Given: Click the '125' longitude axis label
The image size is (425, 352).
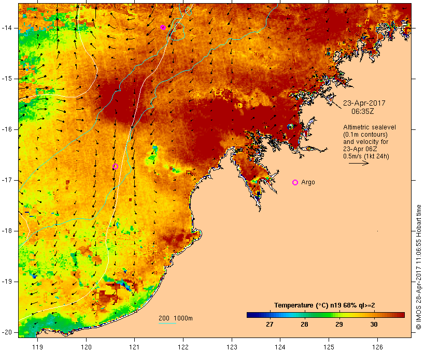Looking at the screenshot, I should coord(329,347).
